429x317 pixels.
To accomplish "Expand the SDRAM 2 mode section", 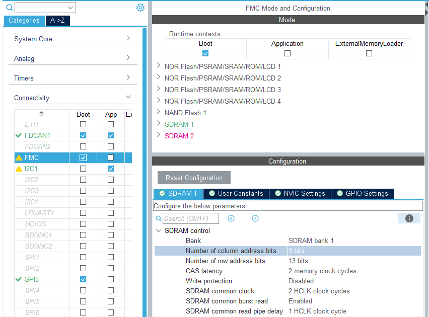I will click(x=159, y=136).
